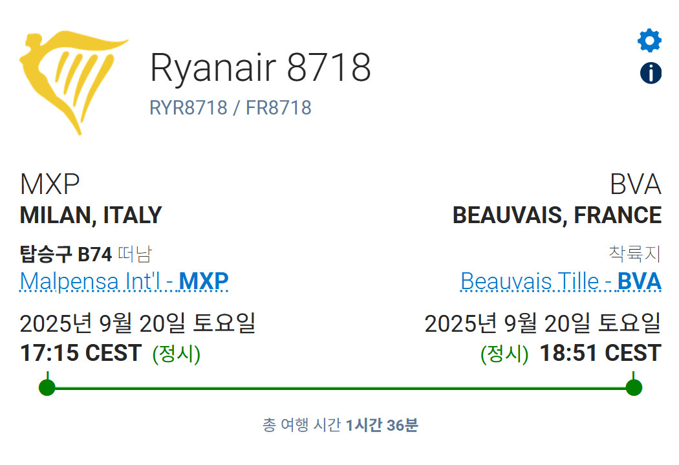The height and width of the screenshot is (465, 679).
Task: Click the BVA destination airport code
Action: click(635, 184)
